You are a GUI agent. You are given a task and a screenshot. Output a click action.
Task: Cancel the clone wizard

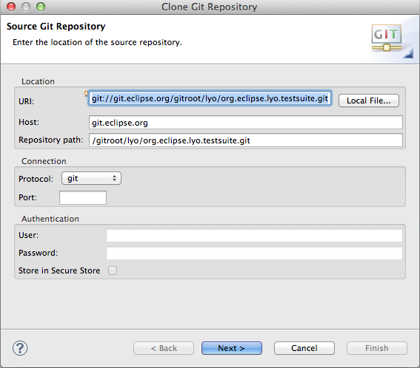pyautogui.click(x=304, y=348)
